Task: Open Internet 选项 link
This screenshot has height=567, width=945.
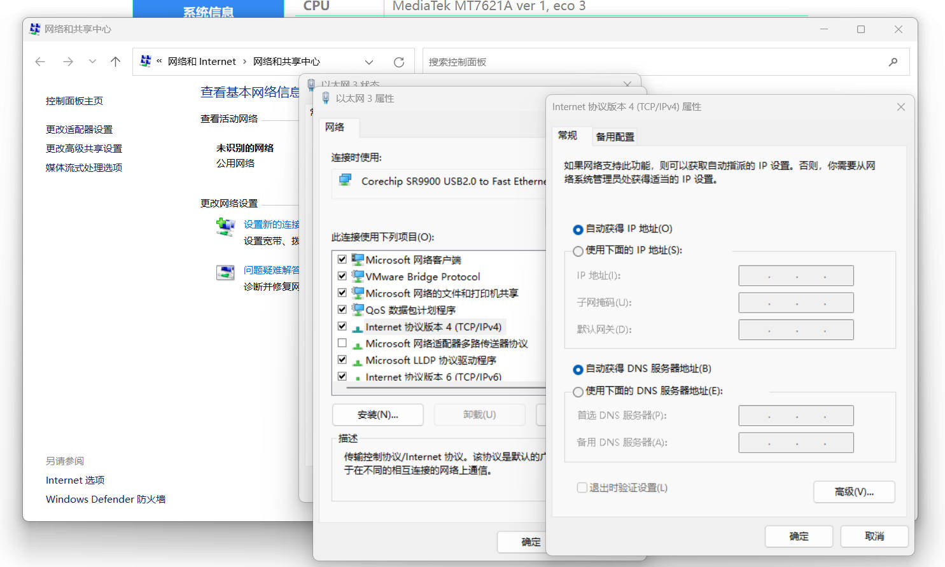Action: tap(75, 480)
